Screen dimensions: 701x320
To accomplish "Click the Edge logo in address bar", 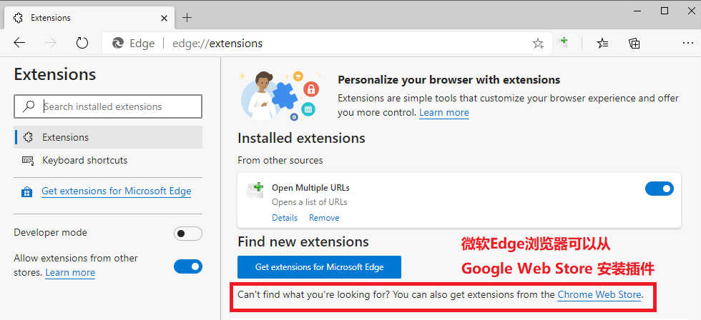I will (118, 44).
